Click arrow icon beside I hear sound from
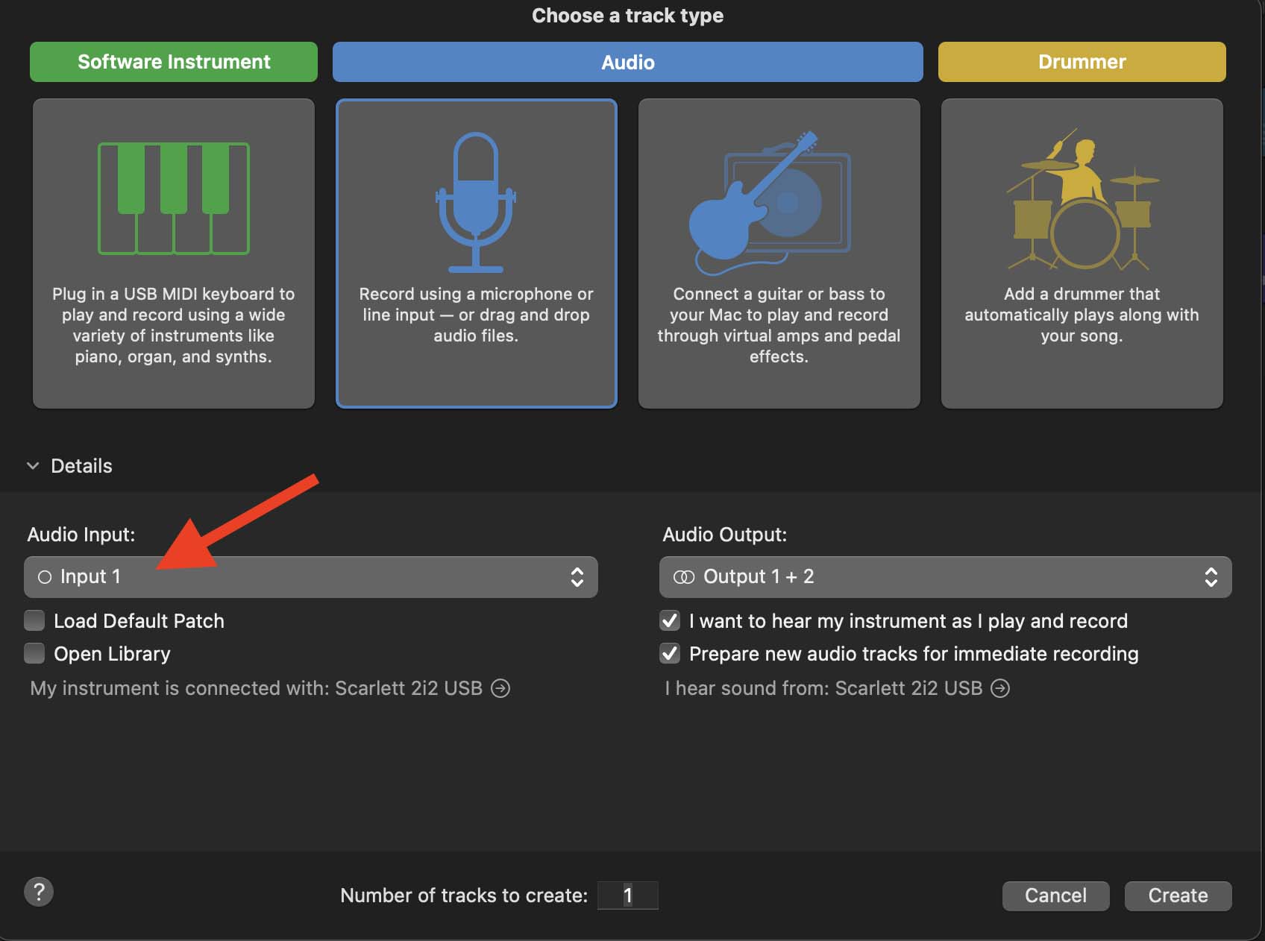This screenshot has height=941, width=1265. 1000,688
